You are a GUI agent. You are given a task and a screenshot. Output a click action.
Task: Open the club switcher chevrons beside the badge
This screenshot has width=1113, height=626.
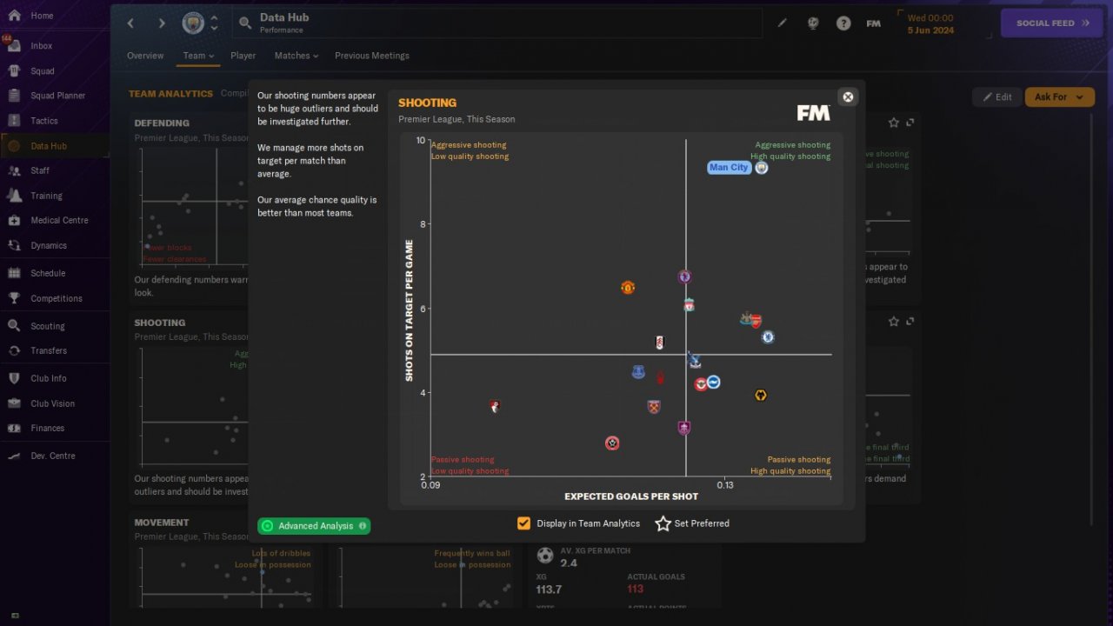click(214, 23)
